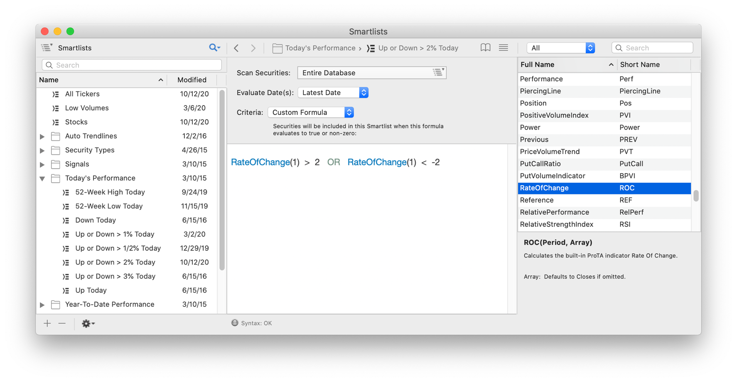Collapse the Today's Performance folder
The height and width of the screenshot is (382, 737).
tap(42, 178)
